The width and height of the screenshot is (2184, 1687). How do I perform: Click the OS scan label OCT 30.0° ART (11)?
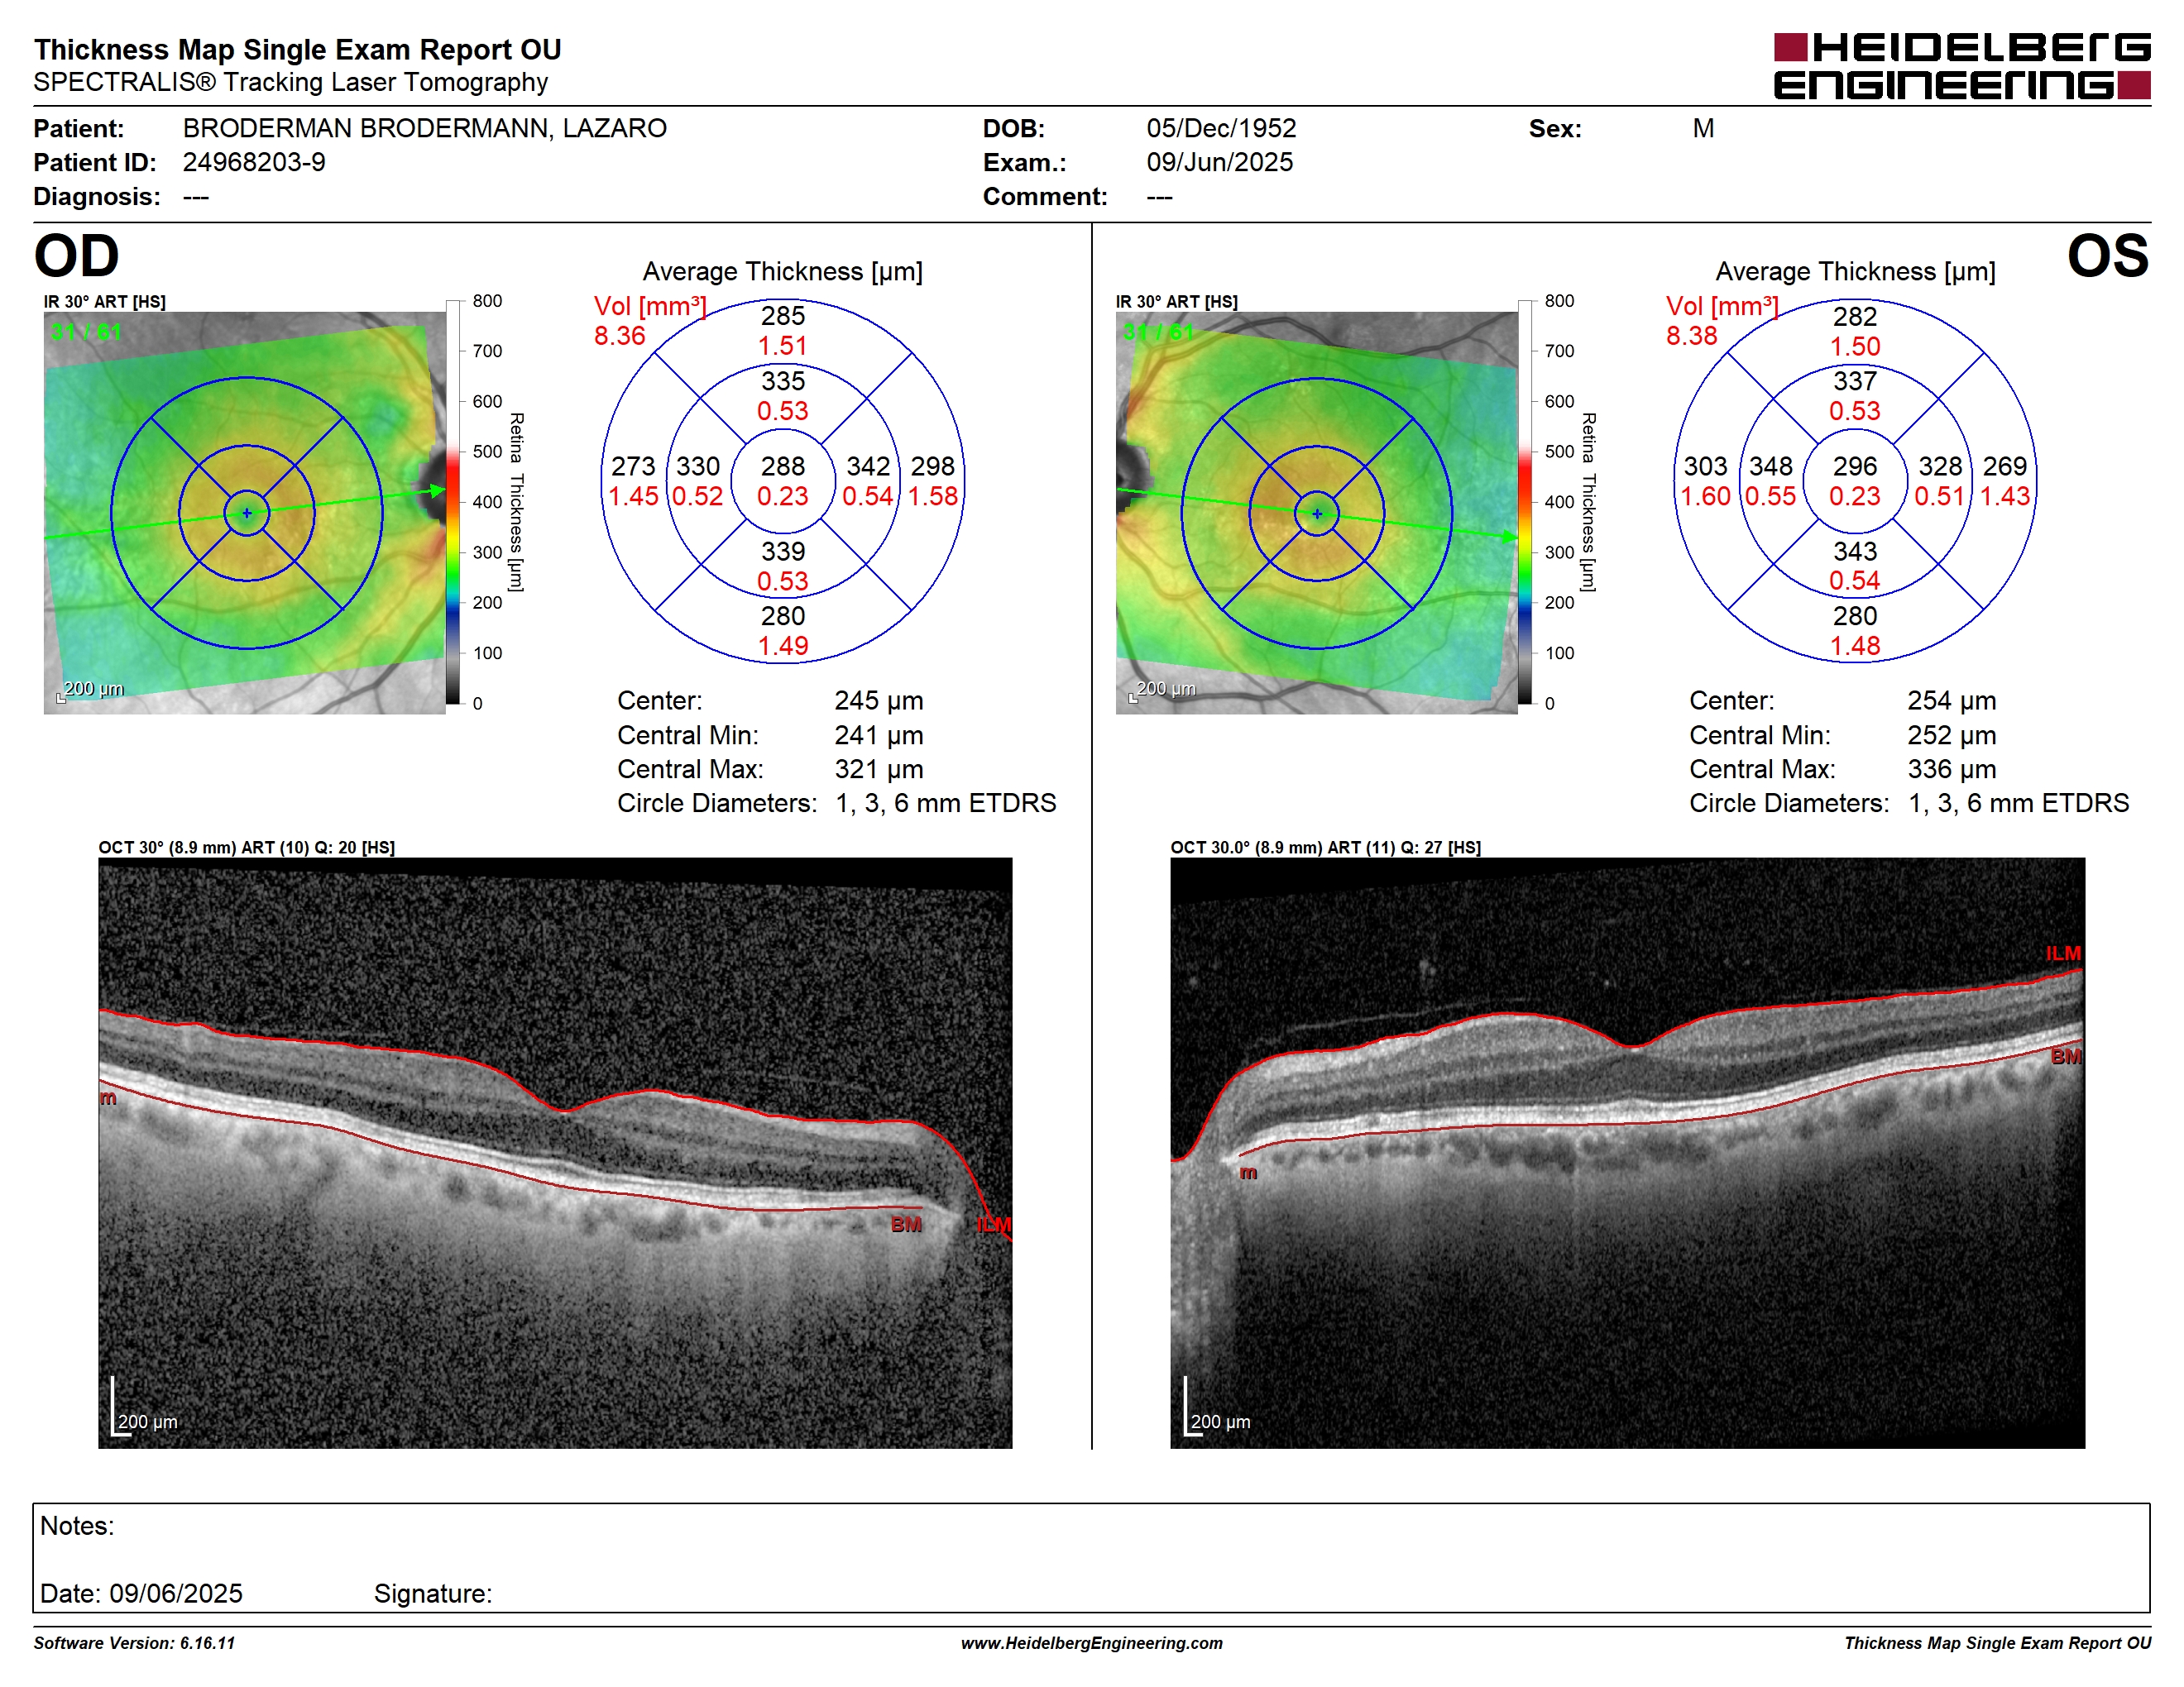[1326, 848]
